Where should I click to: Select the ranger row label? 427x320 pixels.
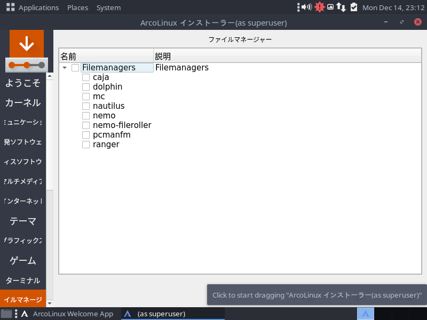click(106, 145)
